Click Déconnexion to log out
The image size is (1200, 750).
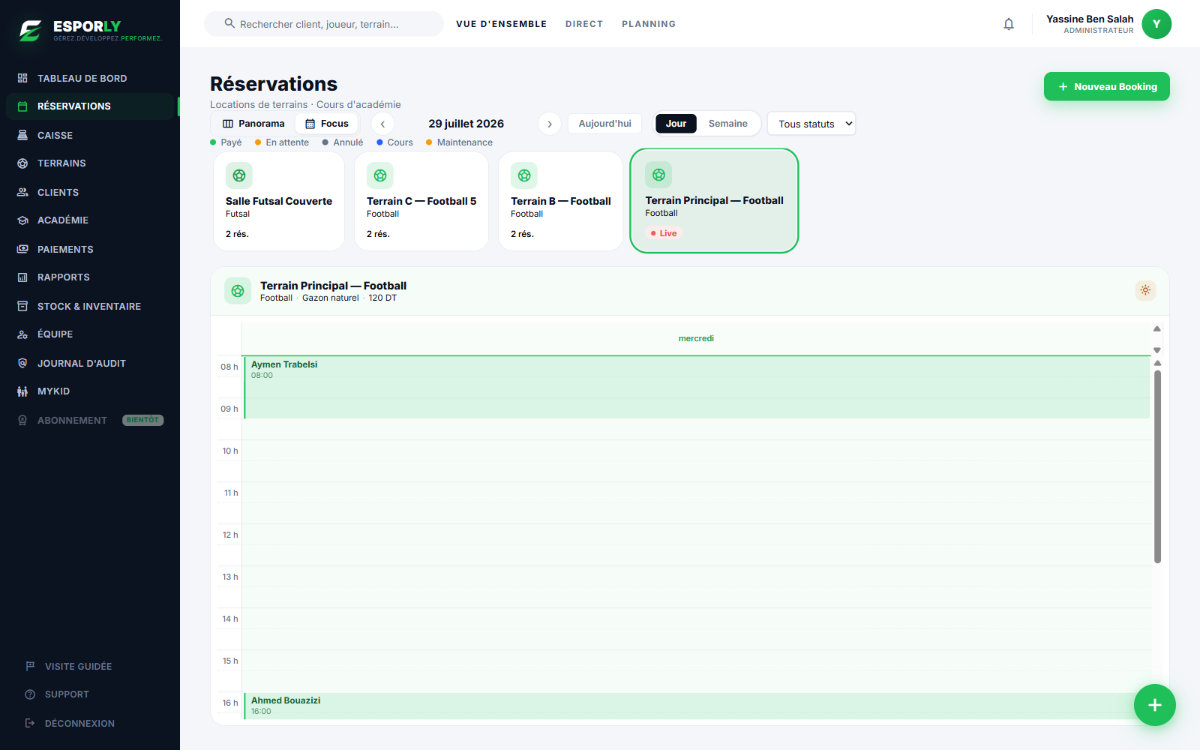pyautogui.click(x=79, y=724)
